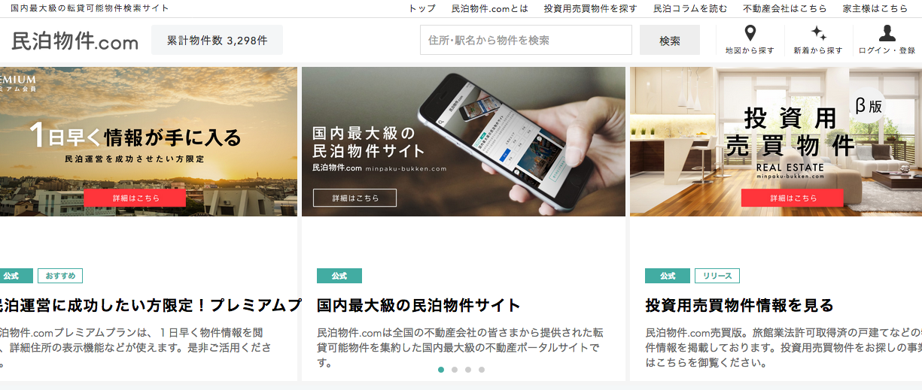Click the map pin icon 地図から探す
922x390 pixels.
click(750, 34)
